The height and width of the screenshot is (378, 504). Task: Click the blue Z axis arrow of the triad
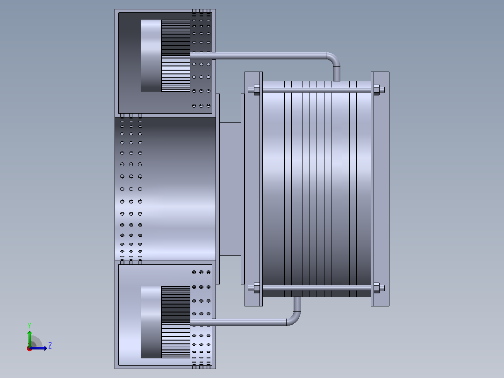pos(38,348)
